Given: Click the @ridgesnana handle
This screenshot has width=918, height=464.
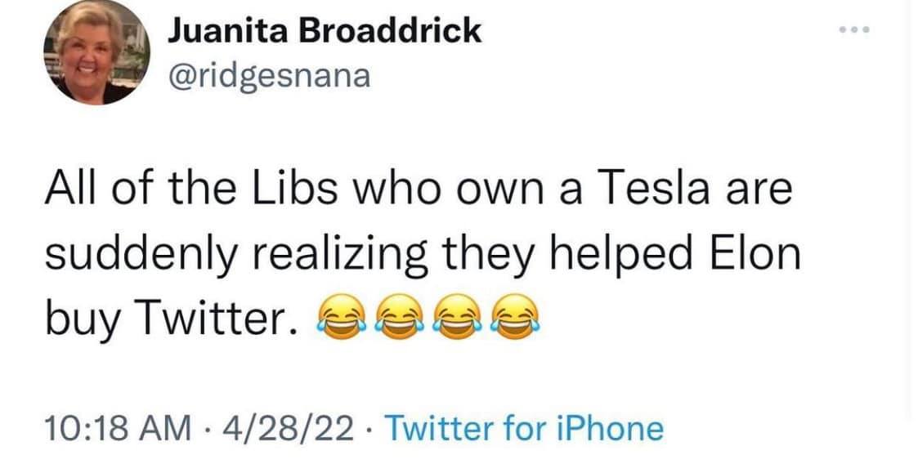Looking at the screenshot, I should [x=269, y=76].
